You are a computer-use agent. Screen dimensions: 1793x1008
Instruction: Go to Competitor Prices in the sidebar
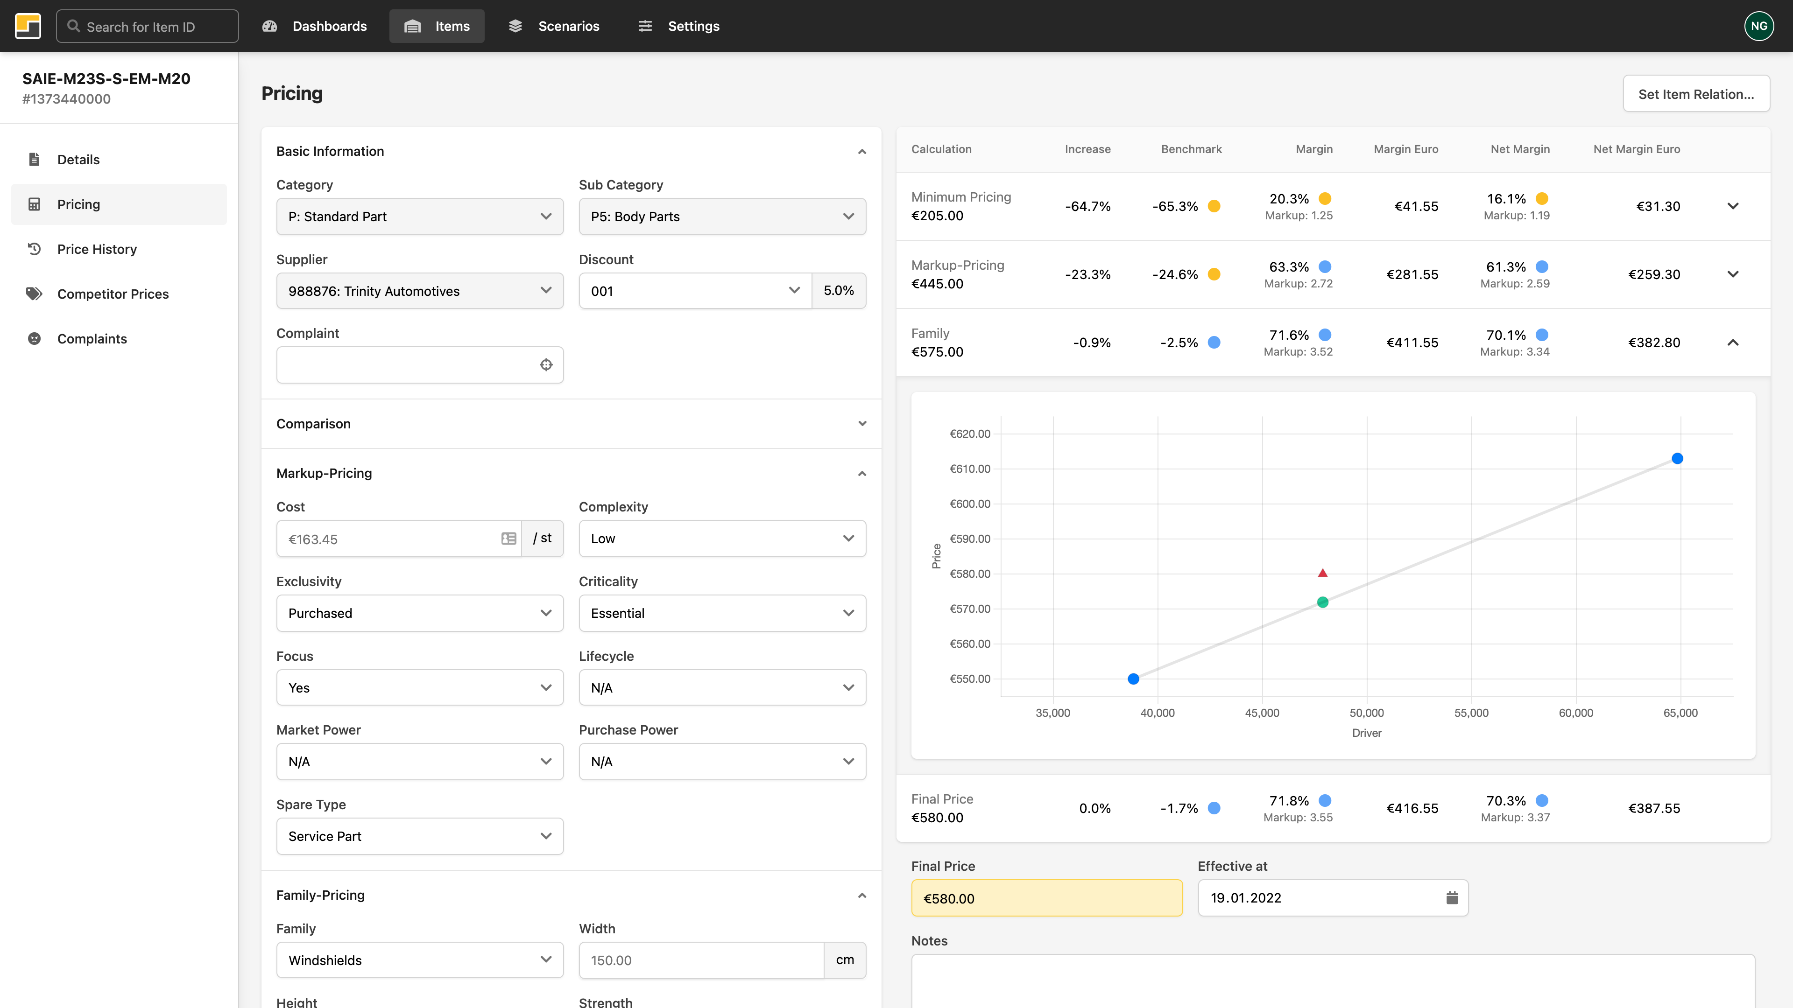[113, 294]
